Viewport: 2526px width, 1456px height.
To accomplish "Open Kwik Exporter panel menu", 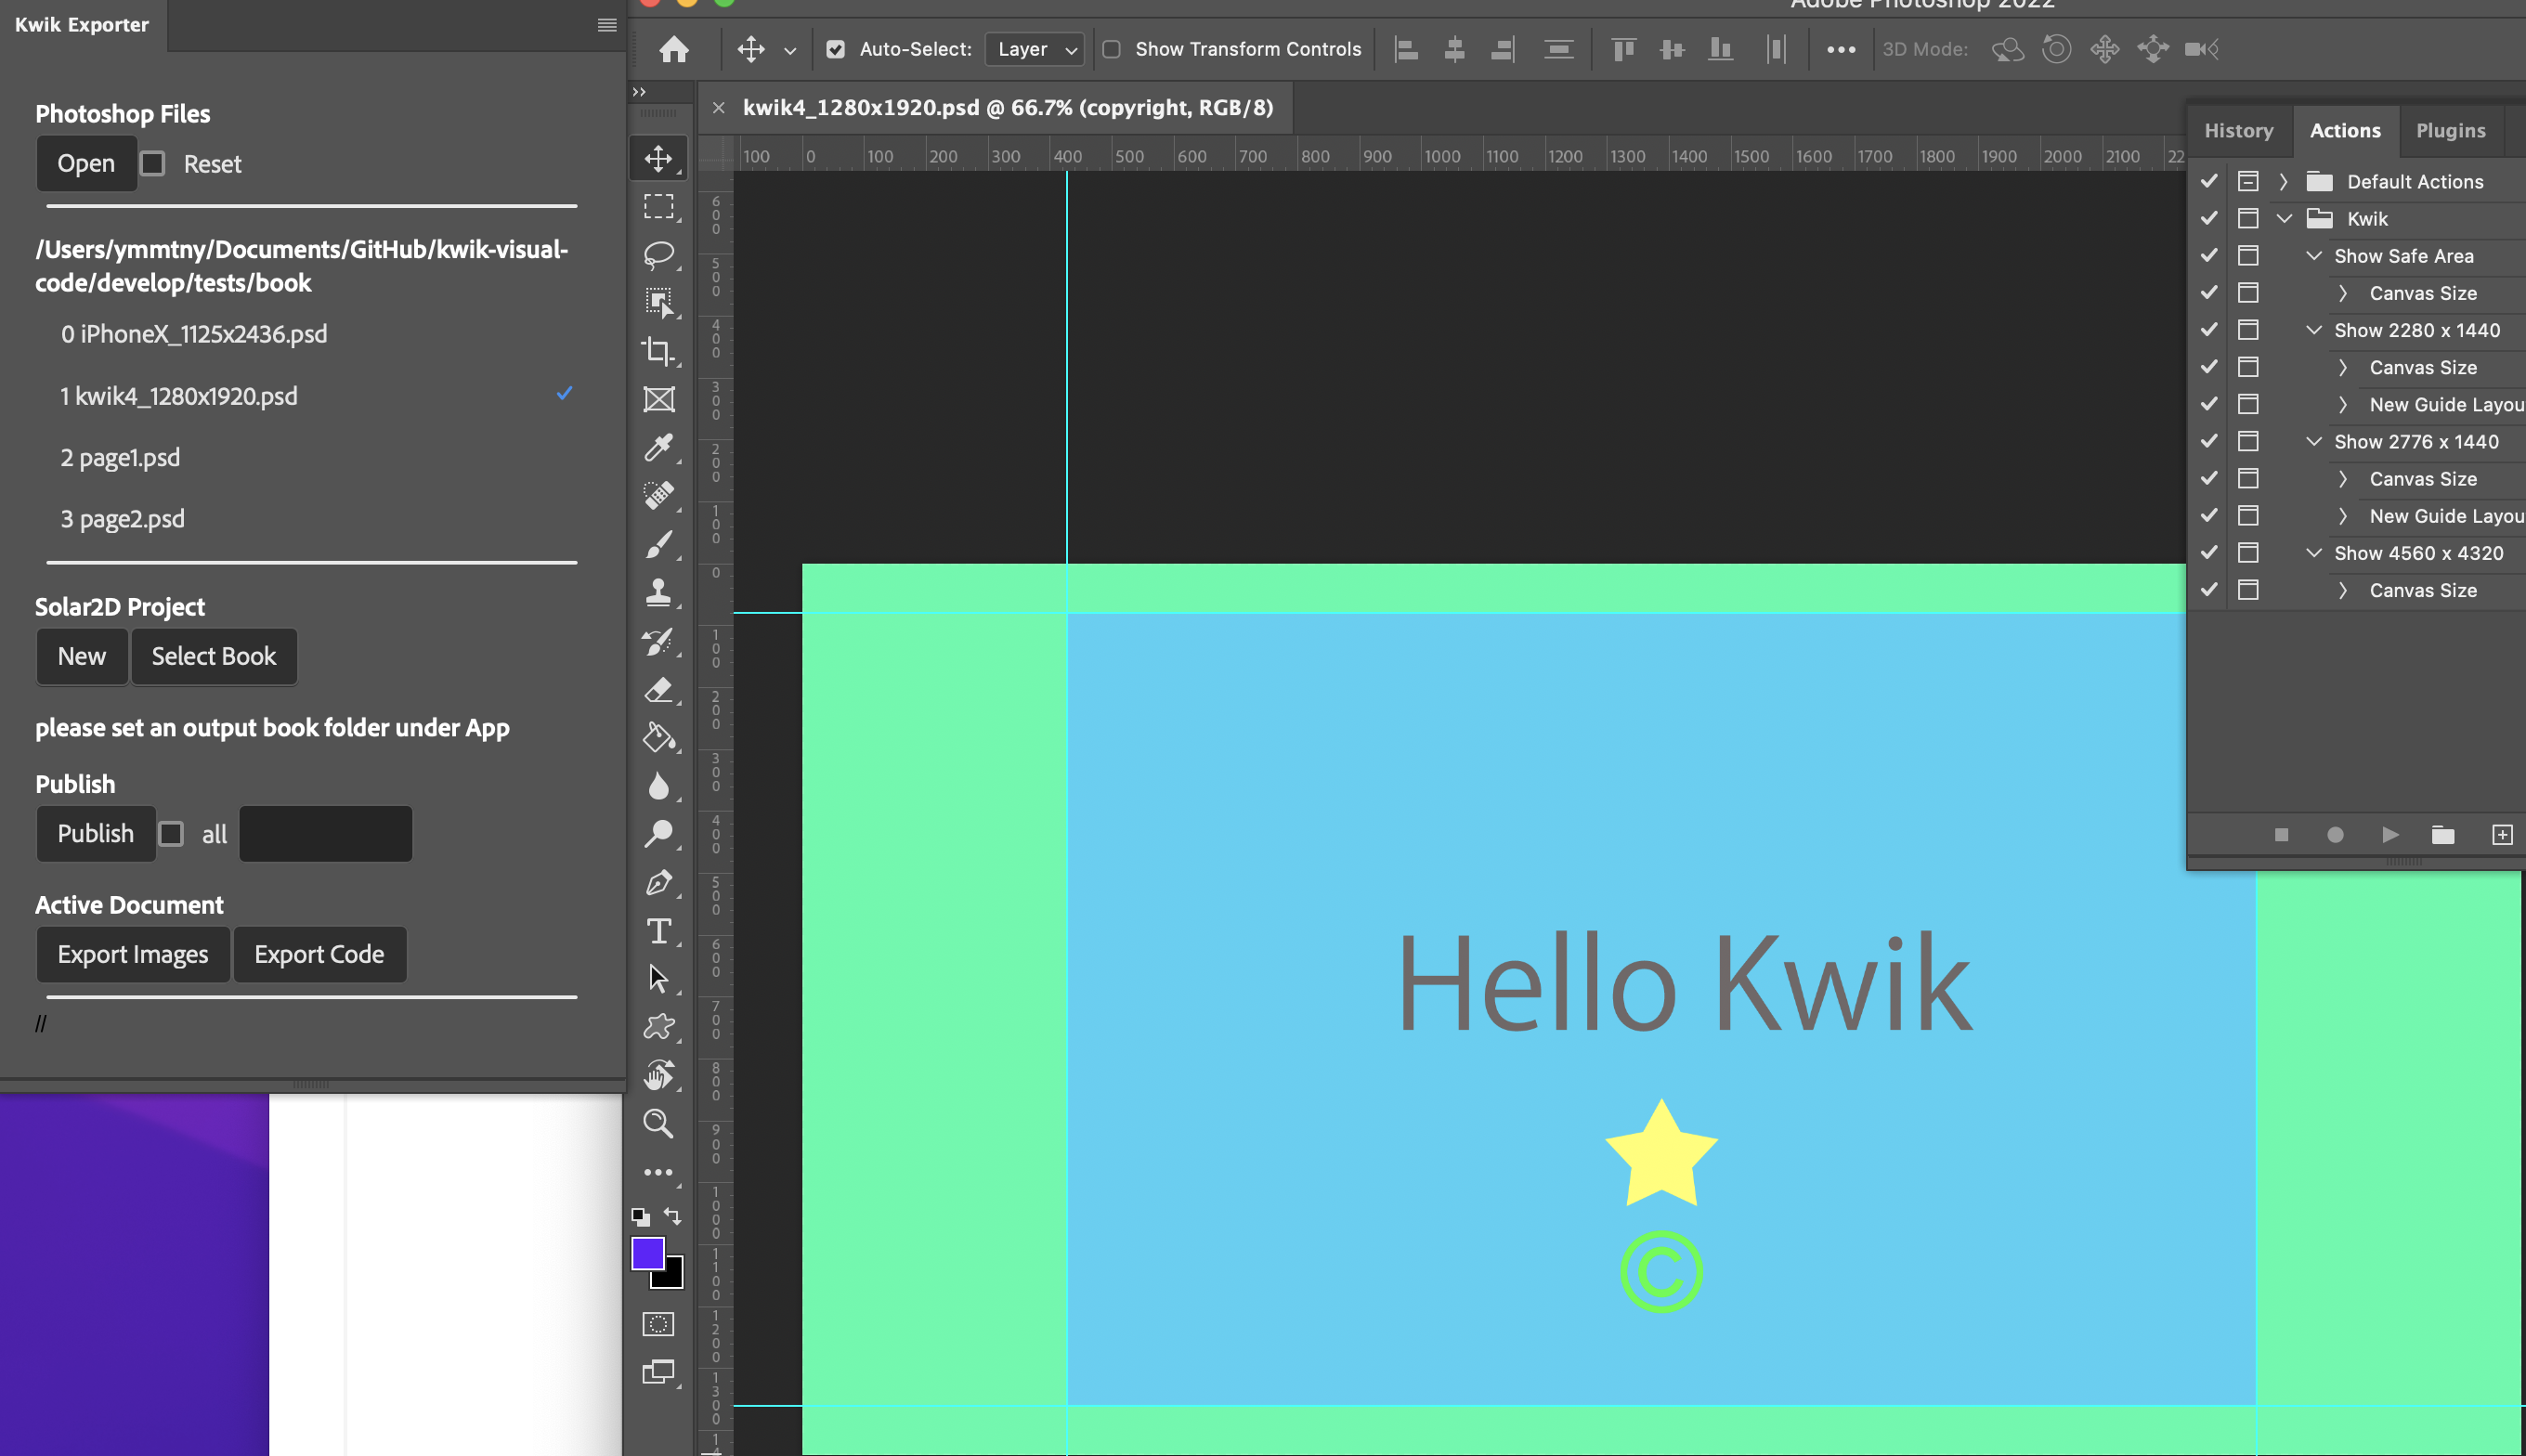I will [606, 25].
